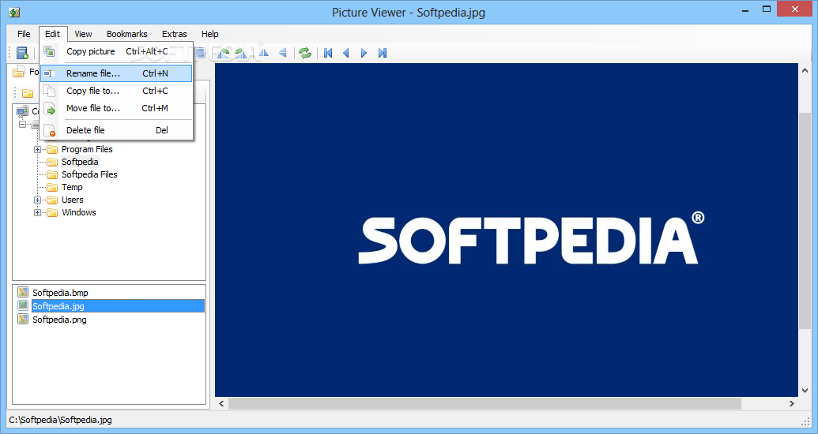Choose Copy picture from Edit menu
818x434 pixels.
coord(116,51)
